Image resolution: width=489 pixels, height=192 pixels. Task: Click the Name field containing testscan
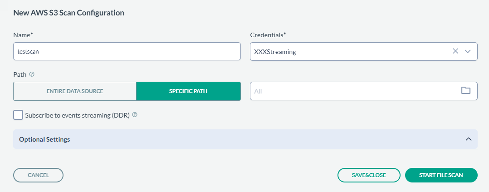(x=127, y=51)
